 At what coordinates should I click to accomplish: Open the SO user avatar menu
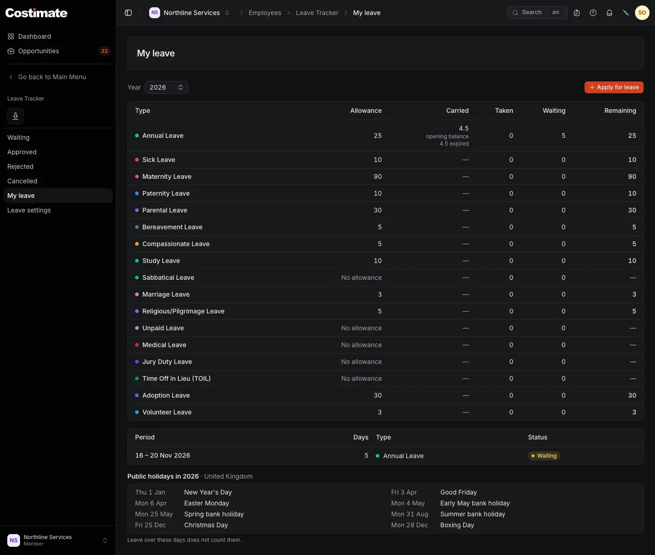(x=642, y=13)
